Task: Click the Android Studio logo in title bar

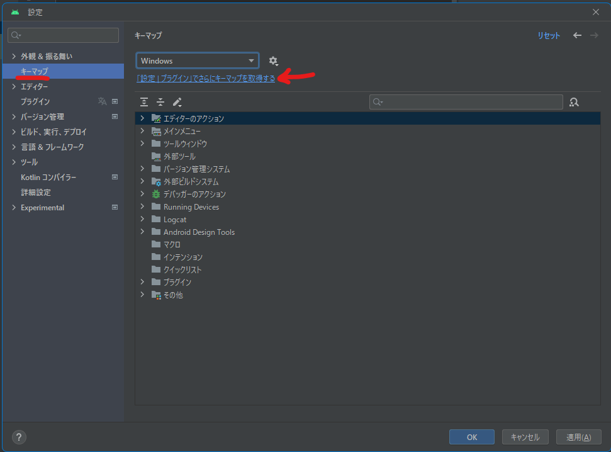Action: (15, 13)
